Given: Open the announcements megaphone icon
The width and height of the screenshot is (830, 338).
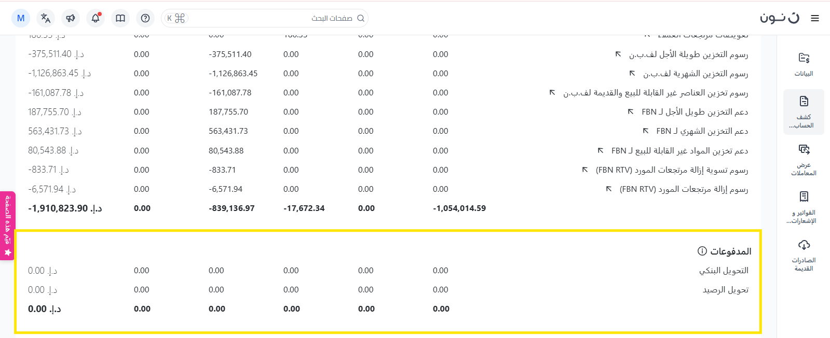Looking at the screenshot, I should (71, 18).
